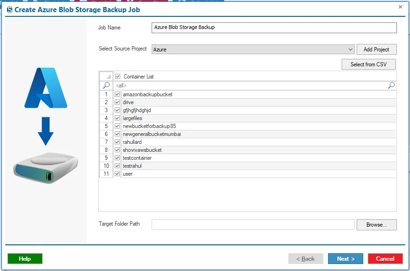Select row header number 11
410x271 pixels.
106,174
